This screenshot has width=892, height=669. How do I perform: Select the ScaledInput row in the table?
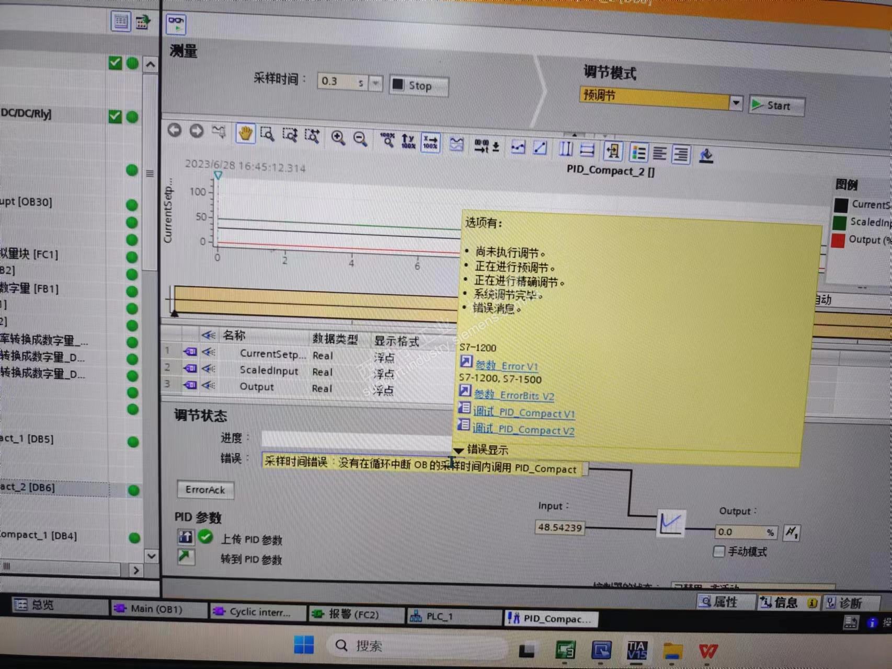coord(308,371)
